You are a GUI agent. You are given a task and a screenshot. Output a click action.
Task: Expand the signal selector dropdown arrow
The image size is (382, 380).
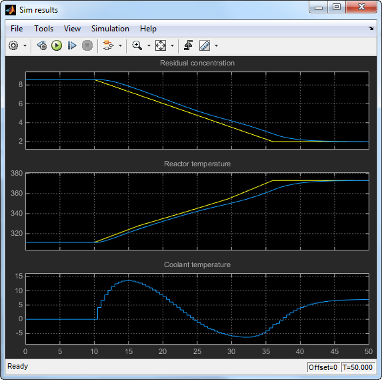[120, 45]
